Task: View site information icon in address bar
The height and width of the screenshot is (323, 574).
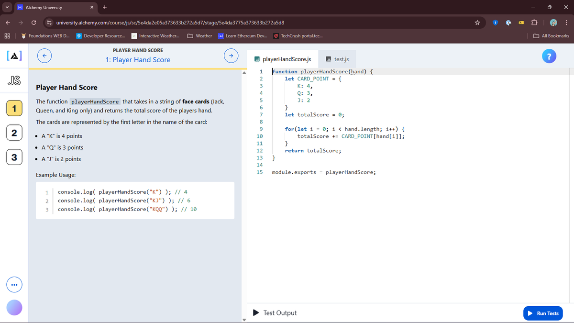Action: point(49,22)
